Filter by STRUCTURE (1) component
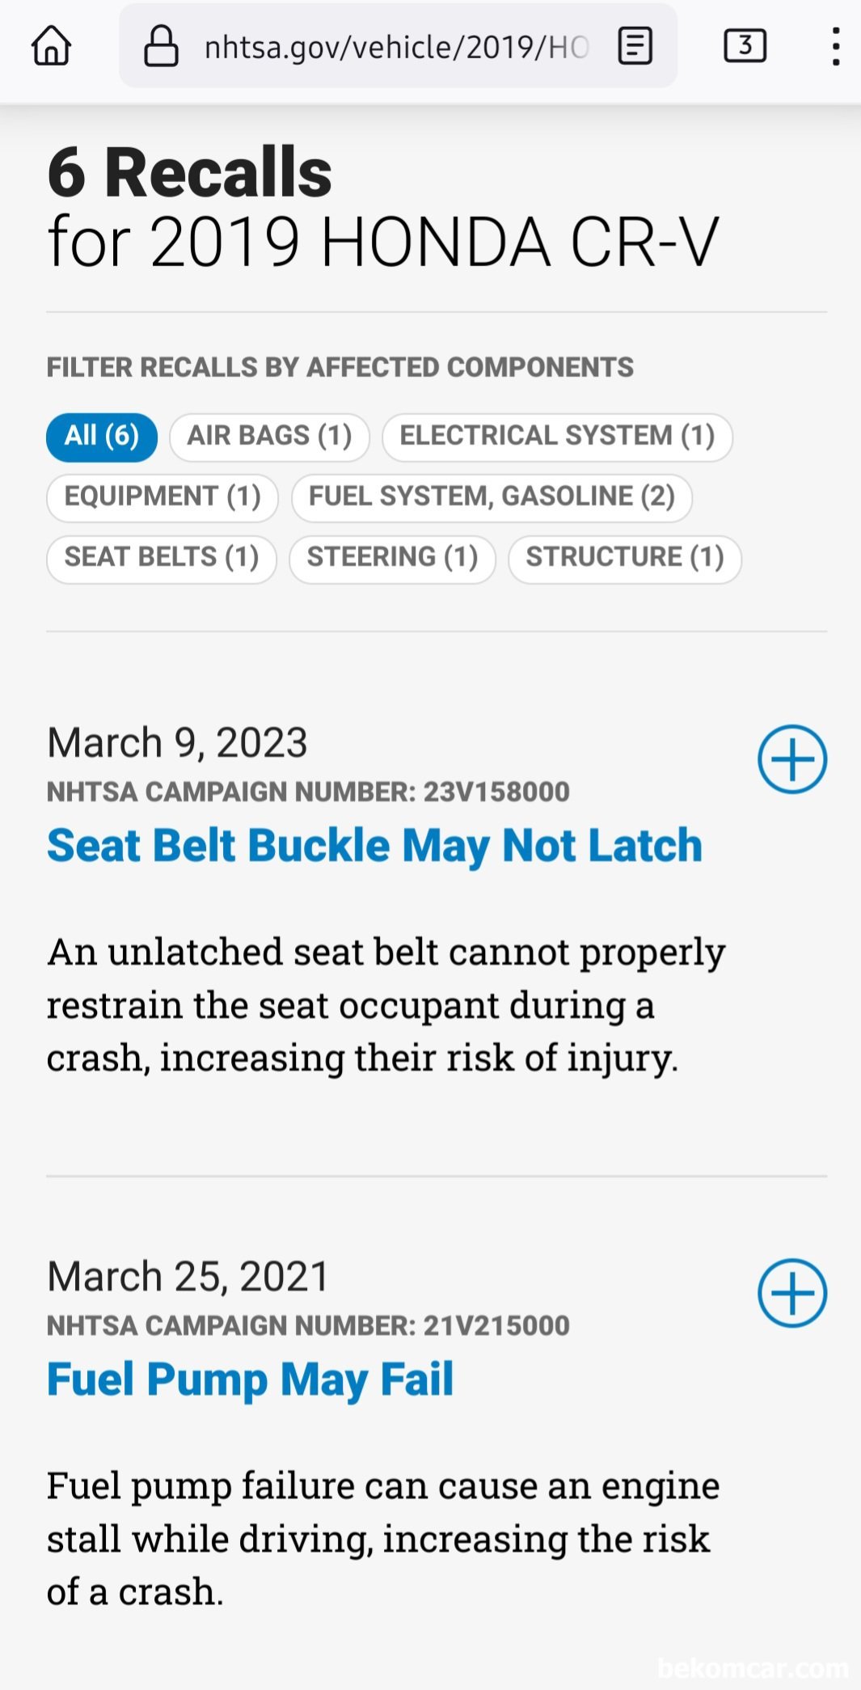The width and height of the screenshot is (861, 1690). (625, 558)
